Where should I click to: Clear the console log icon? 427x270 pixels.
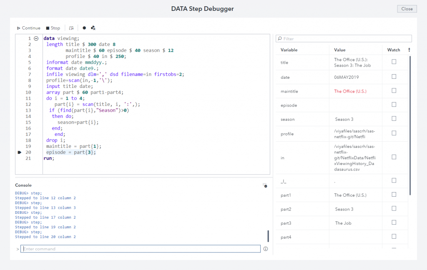[265, 185]
